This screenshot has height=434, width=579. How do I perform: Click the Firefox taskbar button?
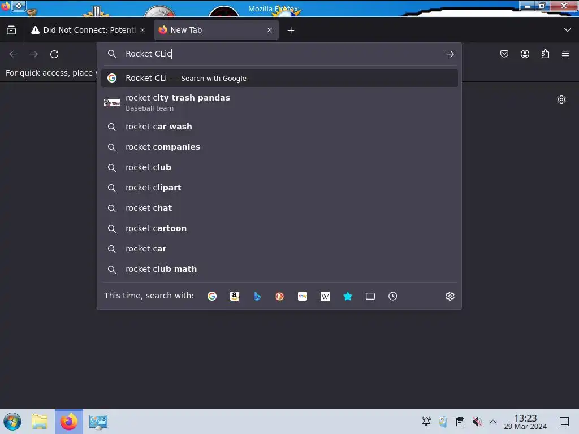click(x=69, y=422)
